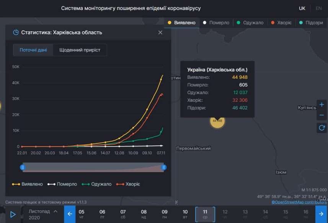
Task: Expand the Виявлено category menu
Action: tap(181, 23)
